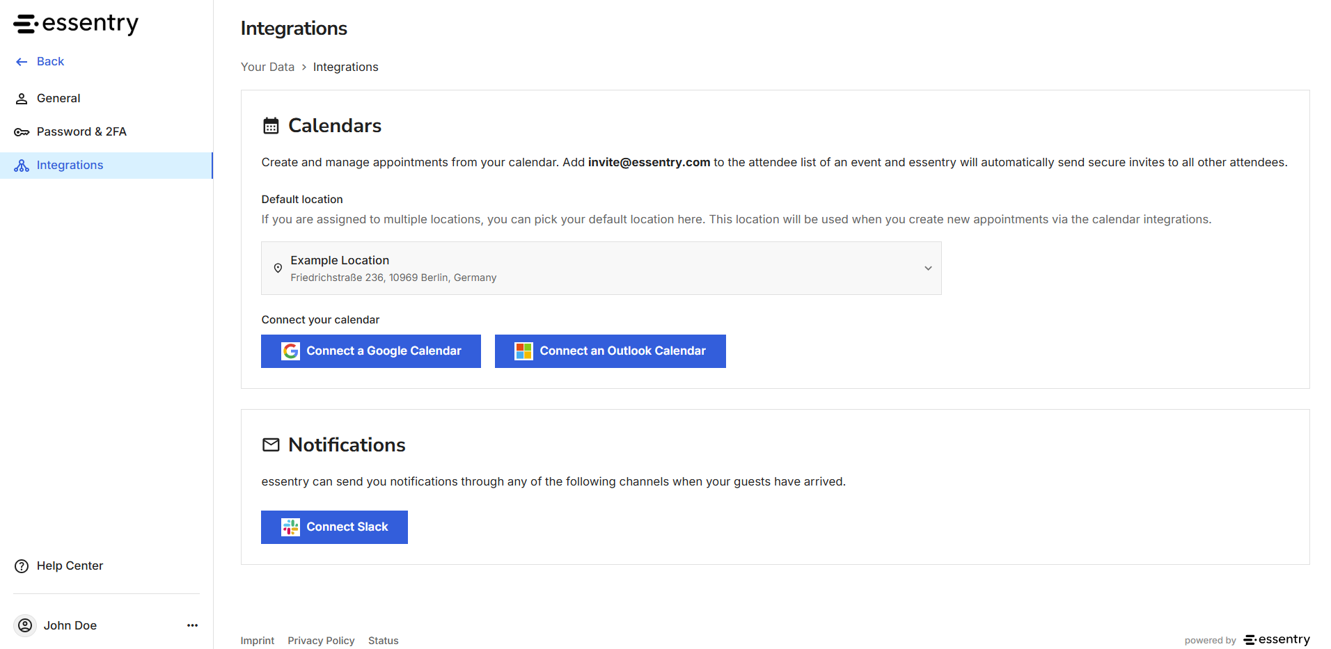Click the John Doe avatar icon

click(25, 625)
